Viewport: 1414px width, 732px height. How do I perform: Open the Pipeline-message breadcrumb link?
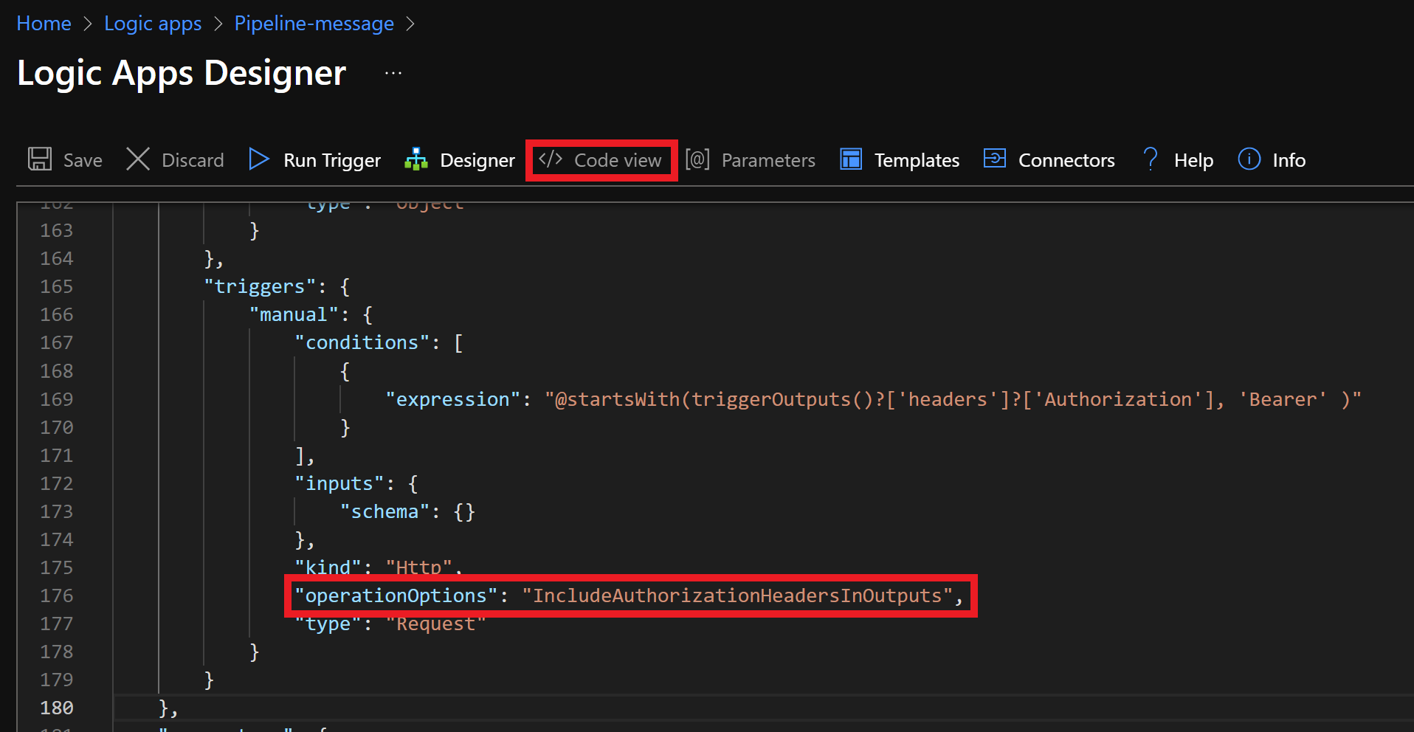click(314, 24)
